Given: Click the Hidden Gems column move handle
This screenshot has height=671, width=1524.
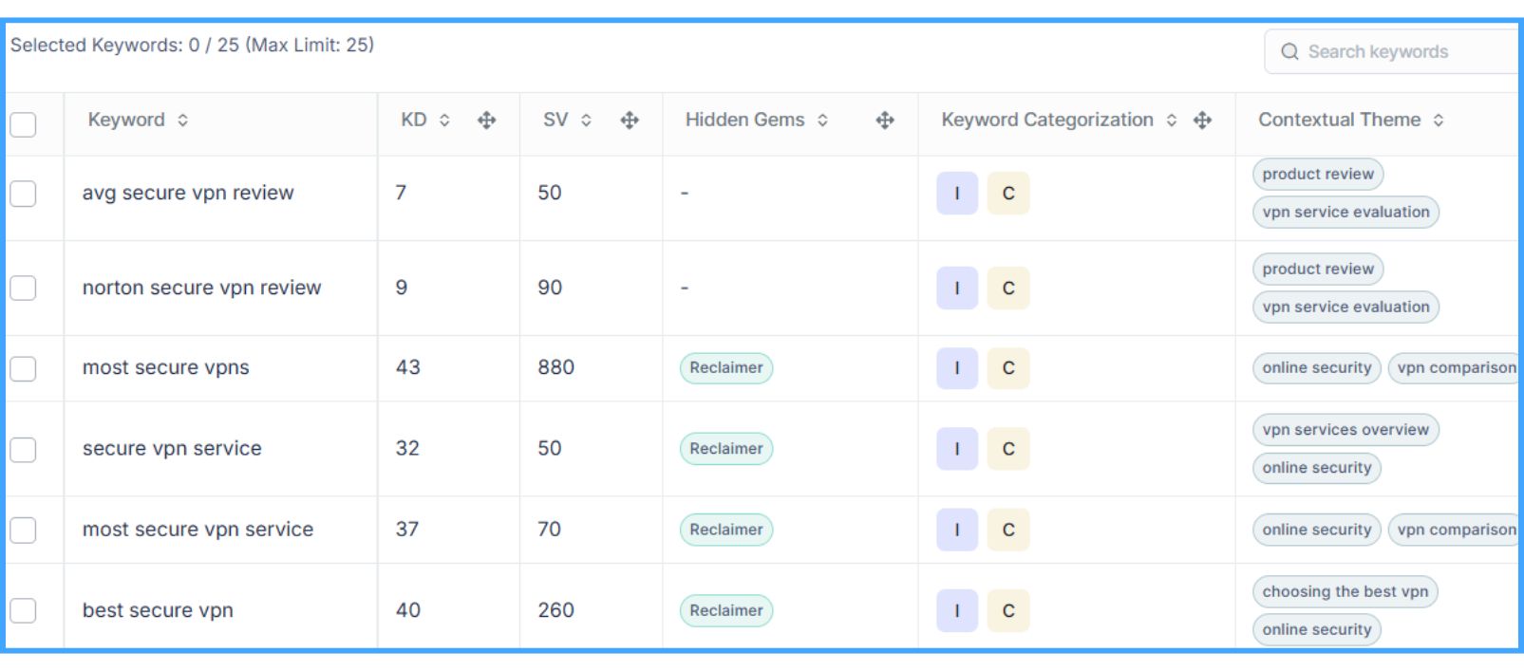Looking at the screenshot, I should pos(884,121).
